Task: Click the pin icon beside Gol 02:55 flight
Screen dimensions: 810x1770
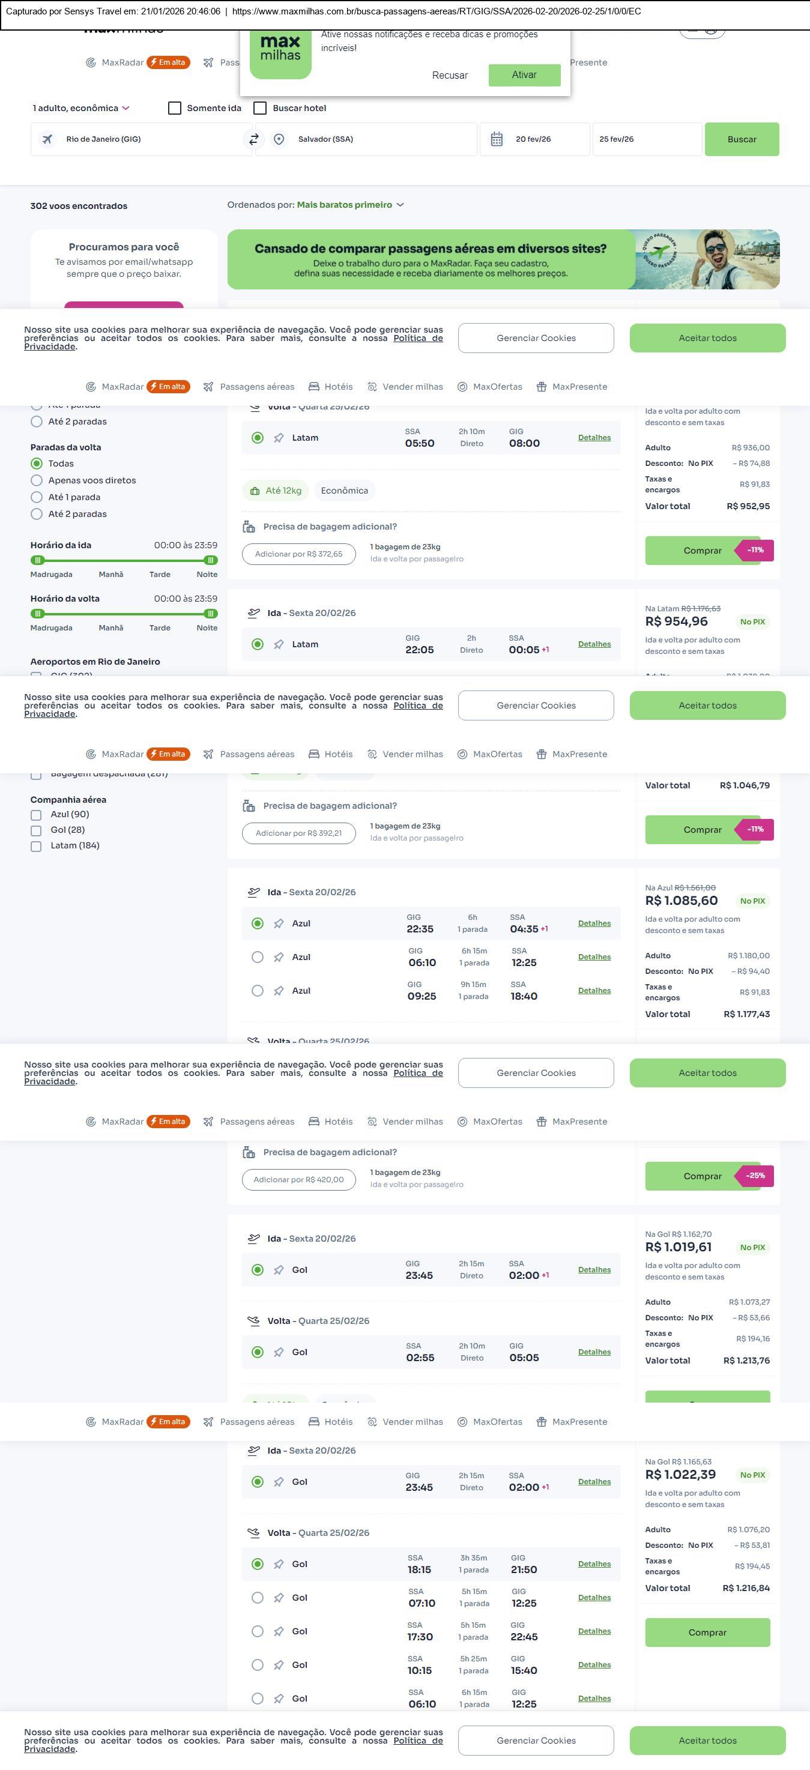Action: (x=279, y=1352)
